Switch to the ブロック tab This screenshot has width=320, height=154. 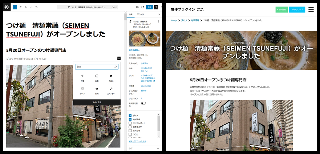click(x=140, y=14)
